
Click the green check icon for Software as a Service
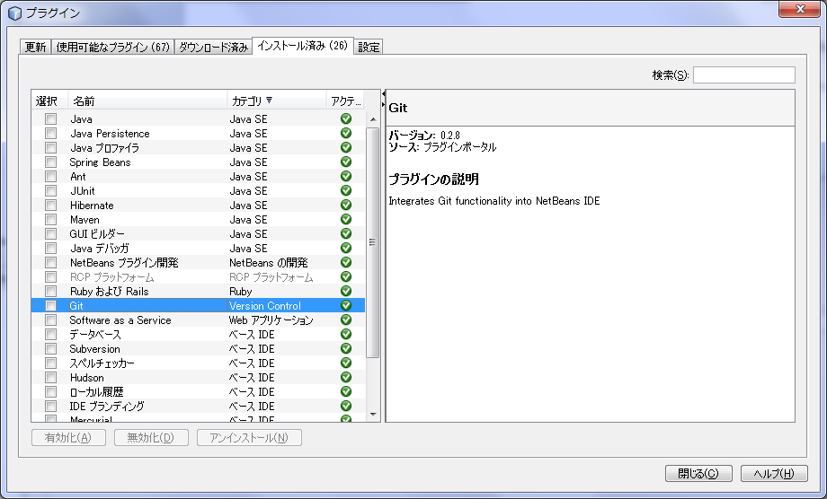point(346,320)
